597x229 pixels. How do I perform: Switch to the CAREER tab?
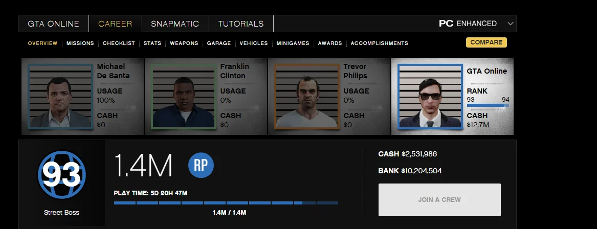coord(115,24)
